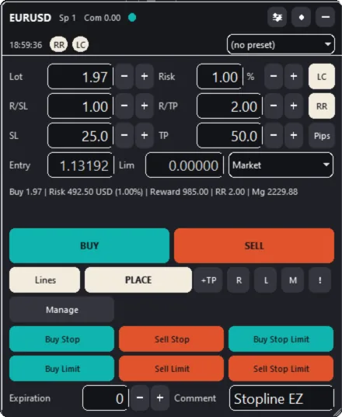Increase the TP value with plus

(294, 136)
